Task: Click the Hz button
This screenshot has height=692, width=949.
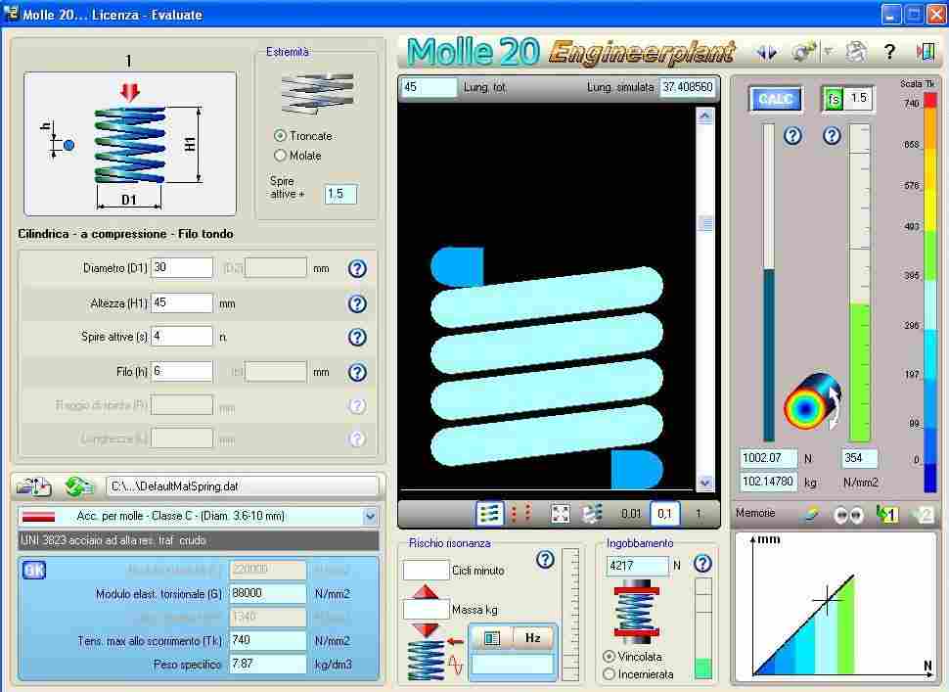Action: [532, 638]
